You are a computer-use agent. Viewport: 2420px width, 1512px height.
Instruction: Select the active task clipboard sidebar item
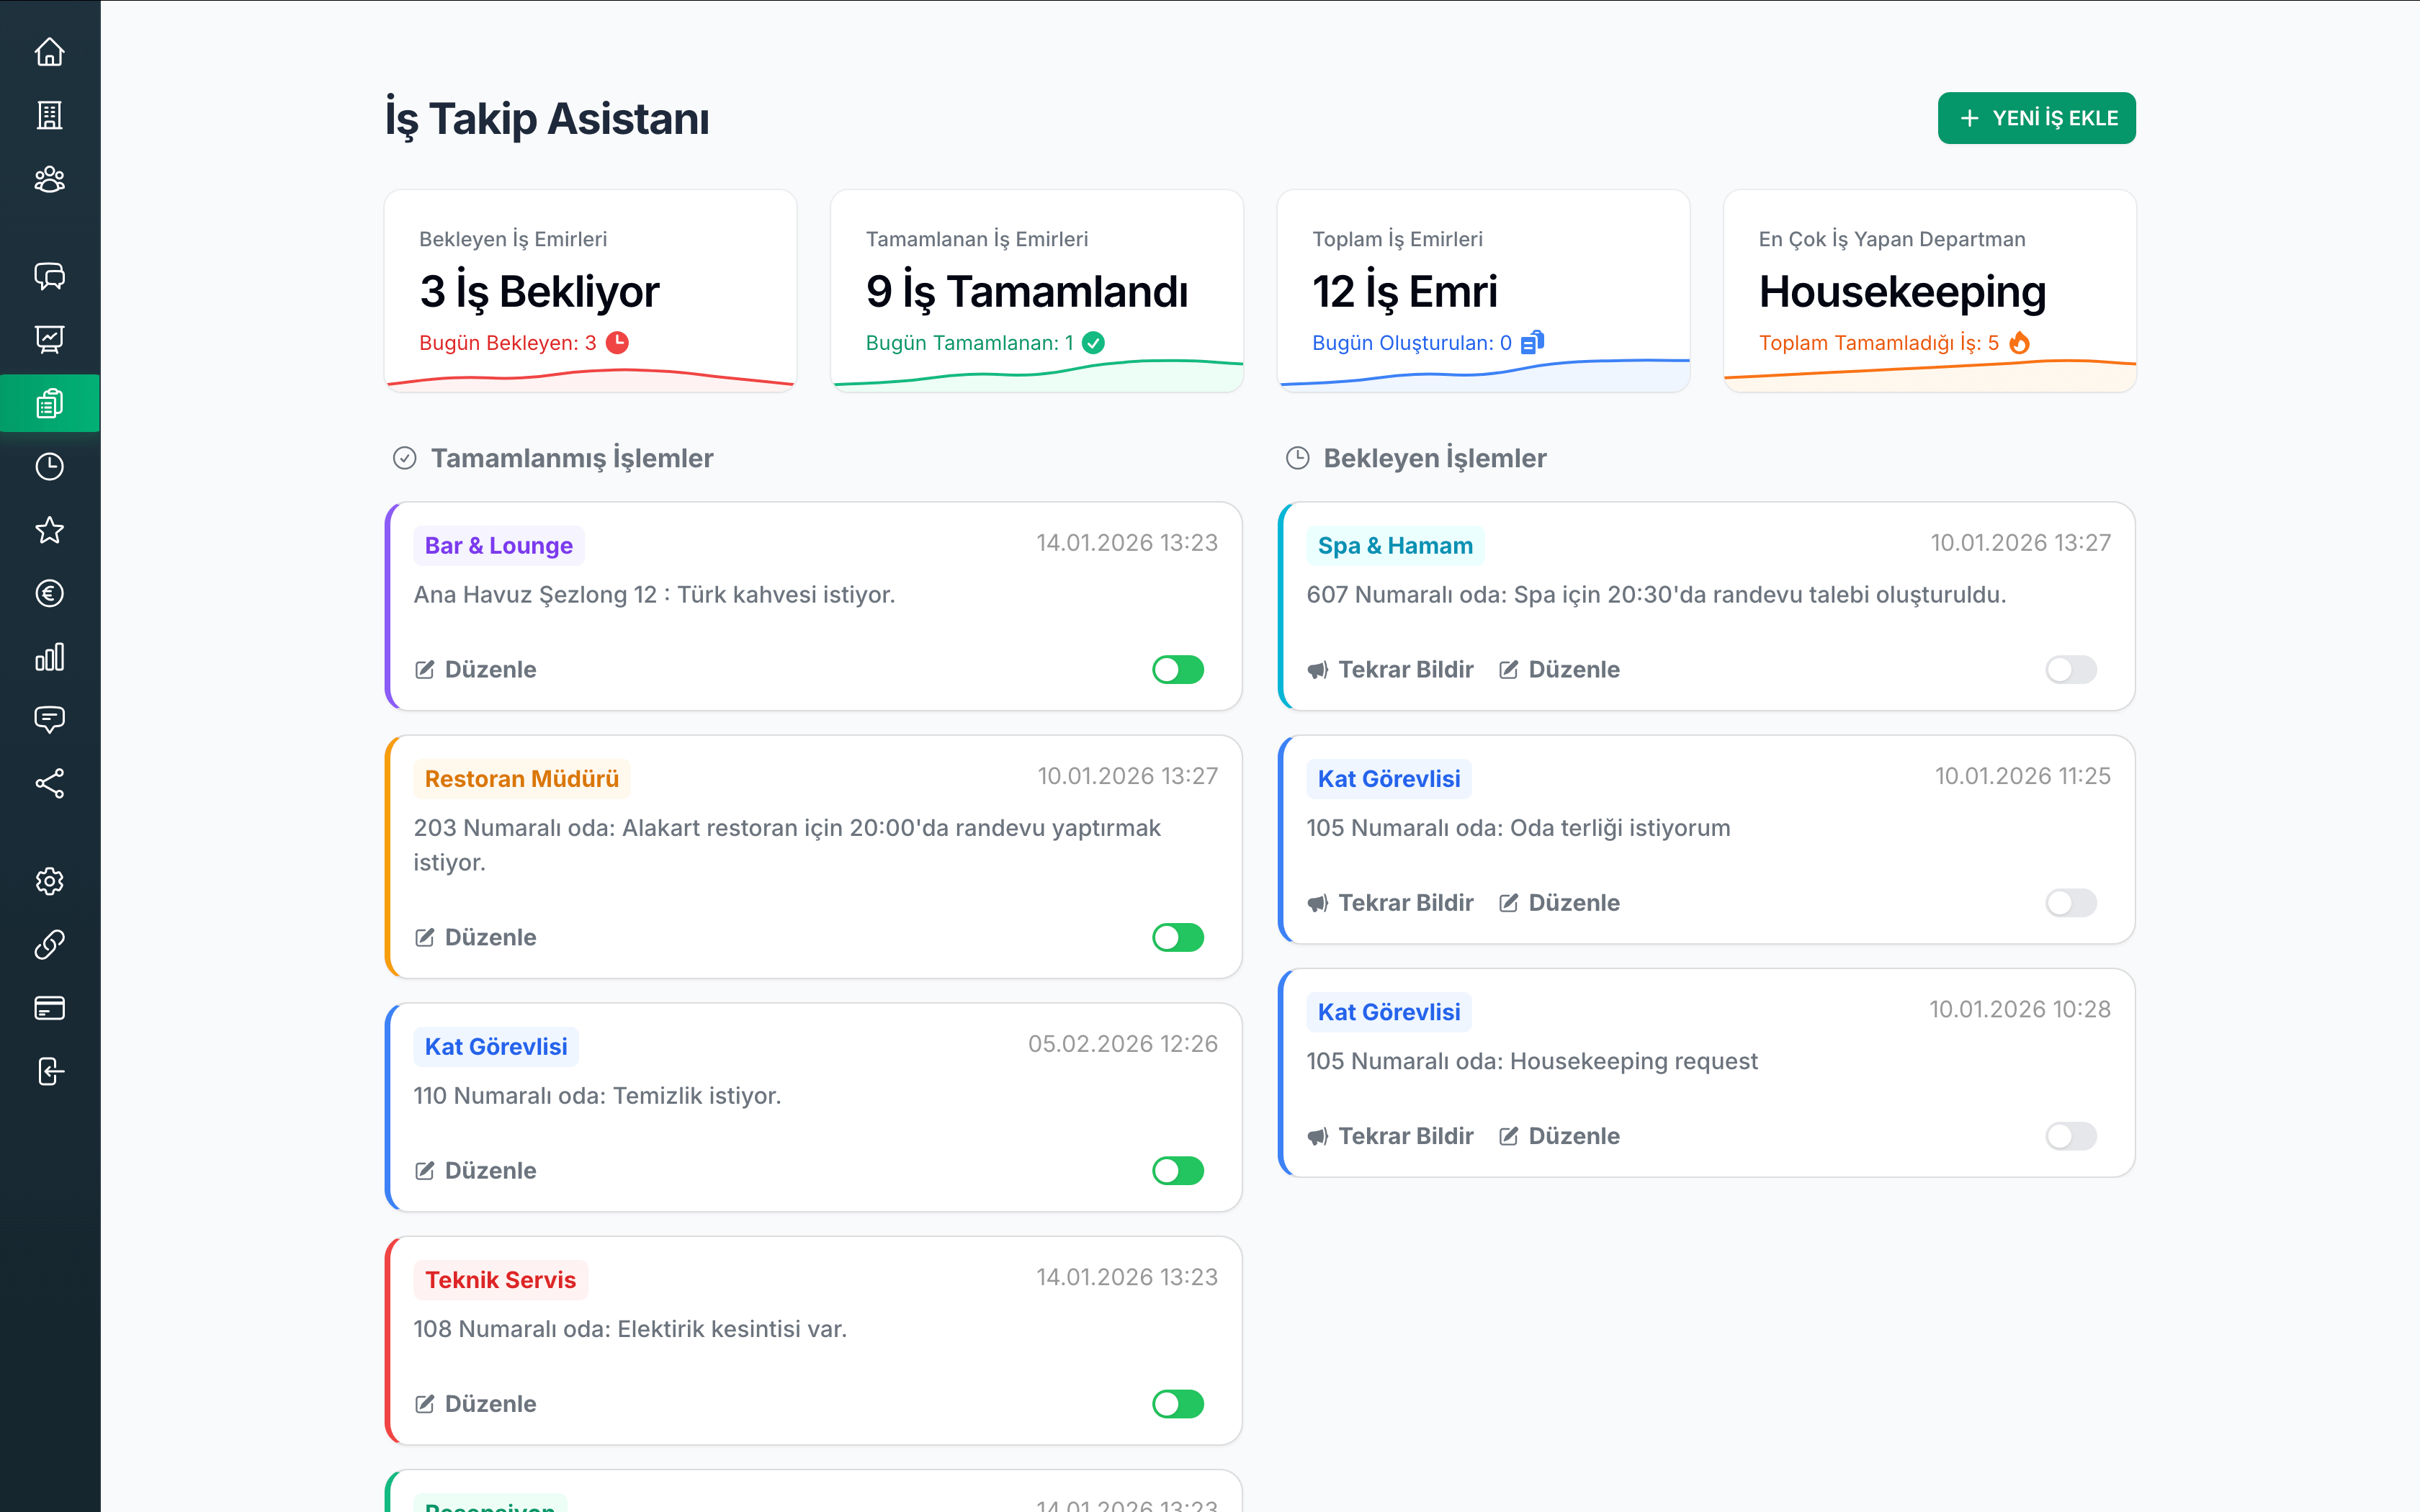[49, 403]
